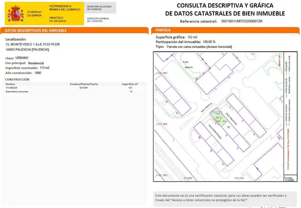The height and width of the screenshot is (208, 301).
Task: Click the 'VIVIENDA' table cell
Action: 11,88
